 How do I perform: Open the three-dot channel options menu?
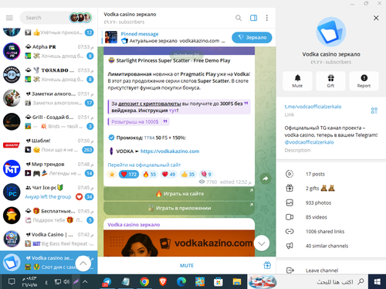[267, 18]
